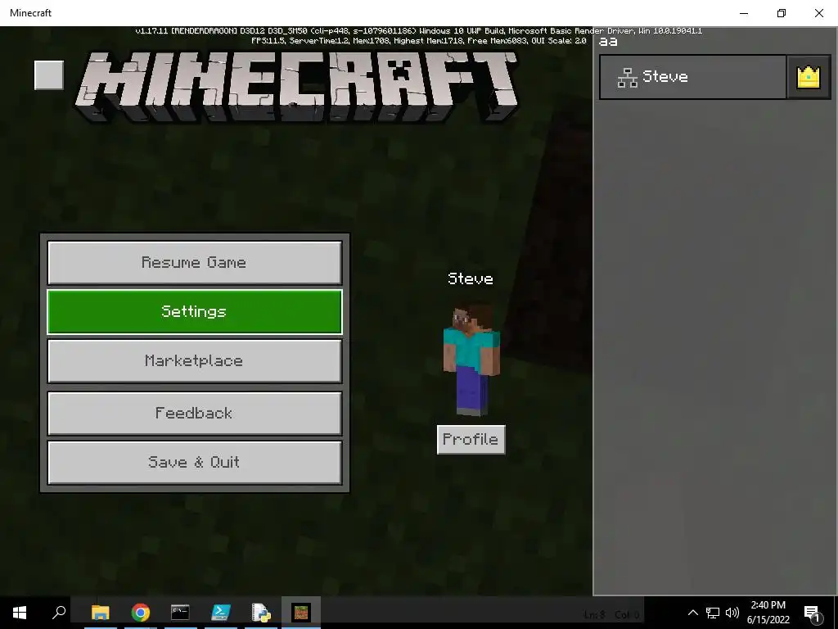Select the Steve player entry
Viewport: 838px width, 629px height.
(x=693, y=77)
